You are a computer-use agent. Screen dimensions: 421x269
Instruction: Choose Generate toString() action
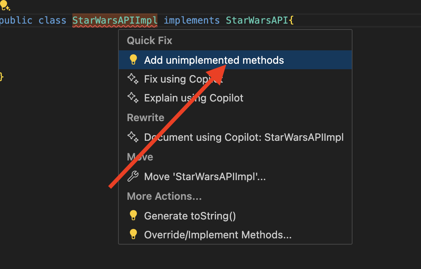pyautogui.click(x=235, y=216)
